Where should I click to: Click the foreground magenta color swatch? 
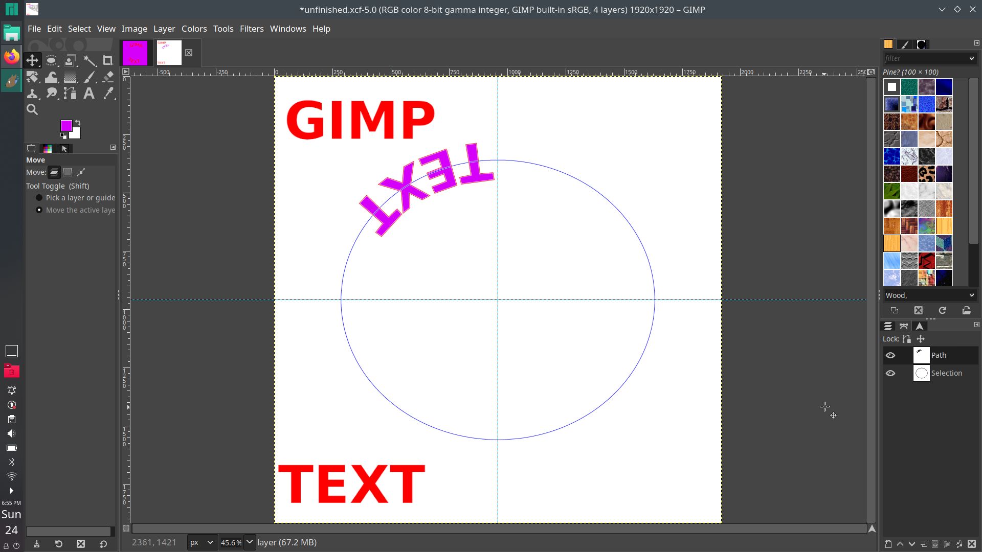click(66, 125)
